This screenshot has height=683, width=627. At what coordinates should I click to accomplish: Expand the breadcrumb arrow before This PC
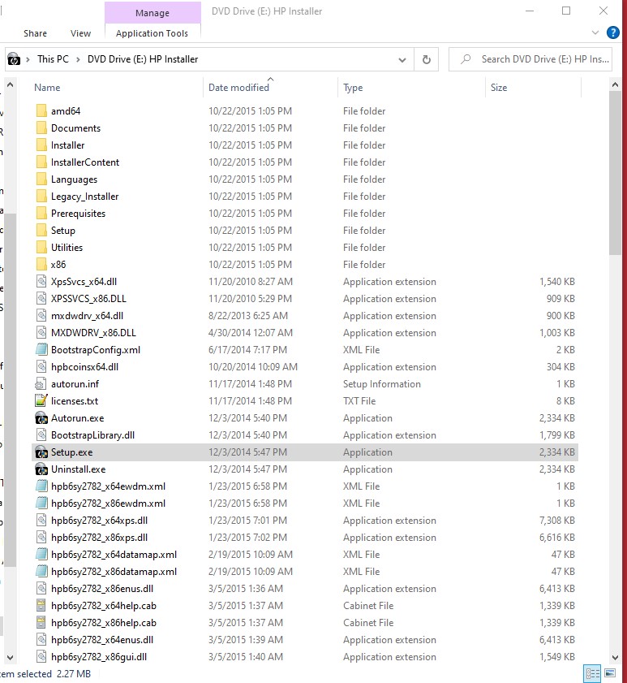click(28, 59)
